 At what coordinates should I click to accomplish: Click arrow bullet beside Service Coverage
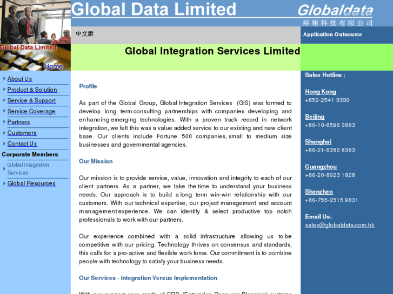(4, 111)
